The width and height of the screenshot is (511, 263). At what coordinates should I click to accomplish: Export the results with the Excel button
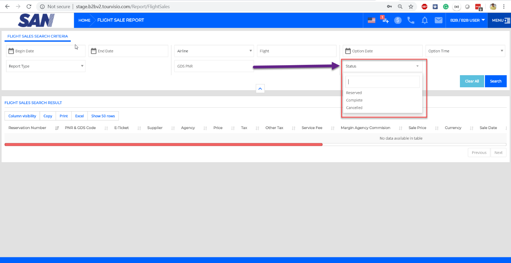click(79, 116)
